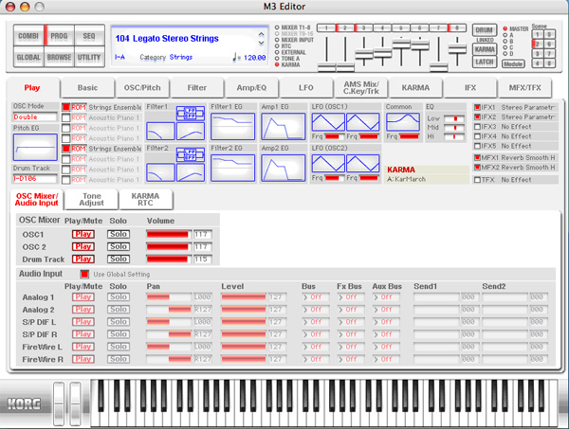
Task: Open the Common LFO waveform graph
Action: pos(403,122)
